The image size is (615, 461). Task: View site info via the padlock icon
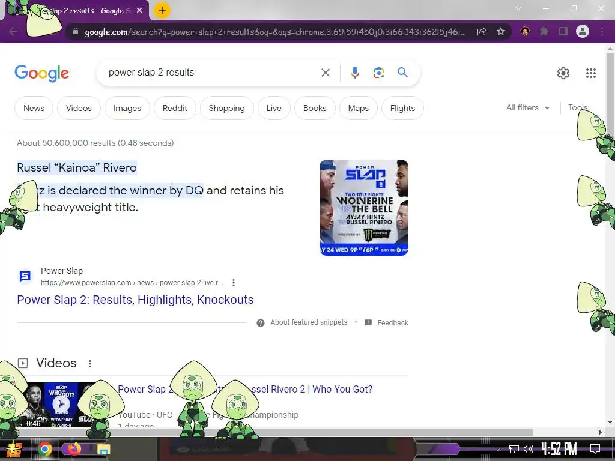[x=75, y=32]
